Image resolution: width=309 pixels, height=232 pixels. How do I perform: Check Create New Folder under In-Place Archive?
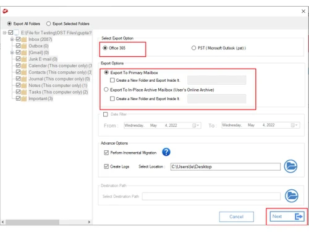tap(112, 98)
